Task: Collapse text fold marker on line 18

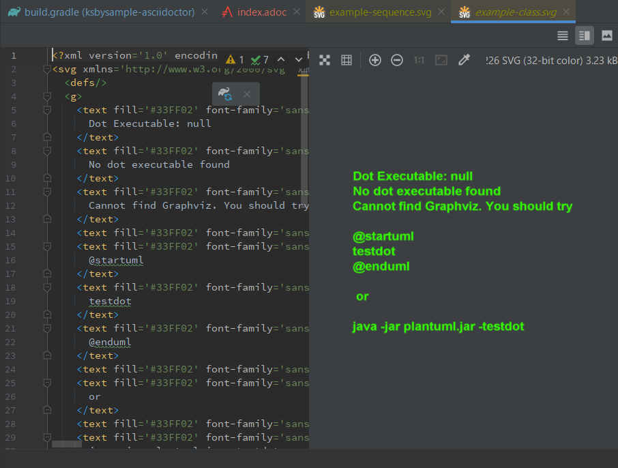Action: 47,287
